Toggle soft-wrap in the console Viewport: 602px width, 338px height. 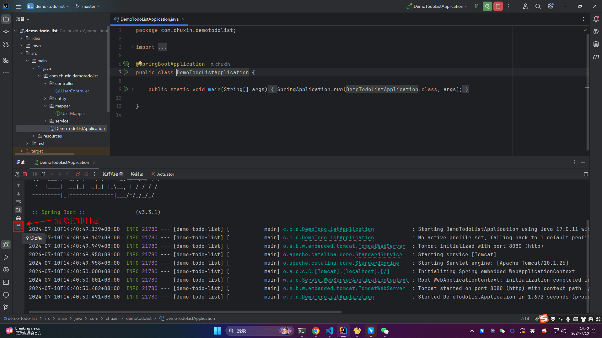click(x=19, y=202)
